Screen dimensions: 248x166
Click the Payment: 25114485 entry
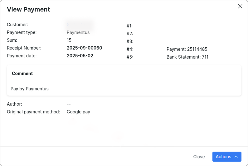coord(187,49)
